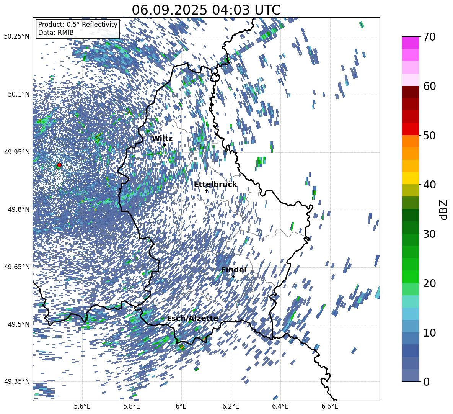Viewport: 453px width, 414px height.
Task: Click the colorbar tick label 50
Action: coord(430,135)
